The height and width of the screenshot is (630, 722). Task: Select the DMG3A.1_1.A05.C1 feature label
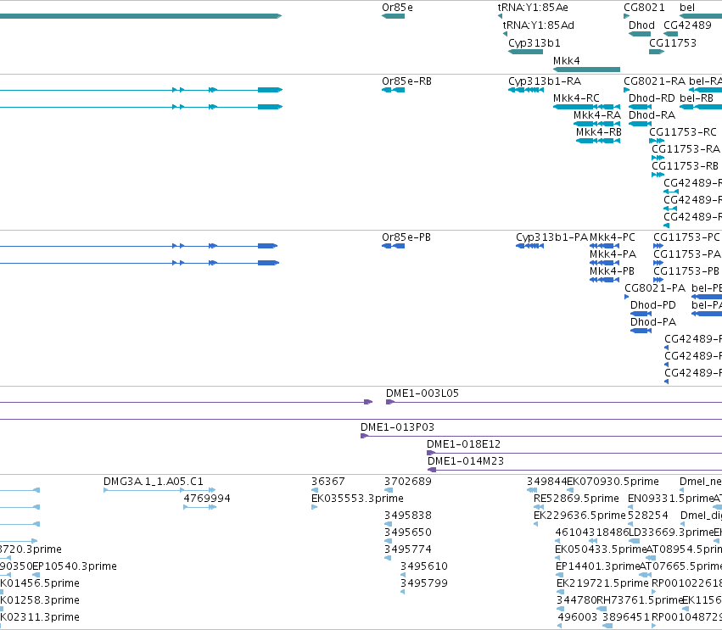pos(154,482)
